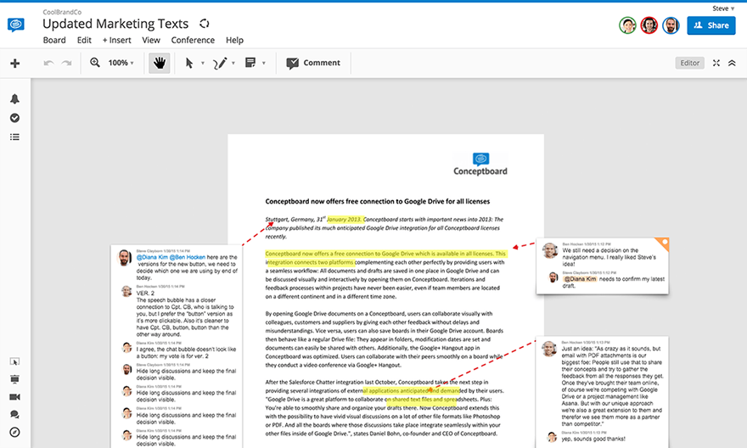
Task: Click the green-ringed participant avatar
Action: click(627, 25)
